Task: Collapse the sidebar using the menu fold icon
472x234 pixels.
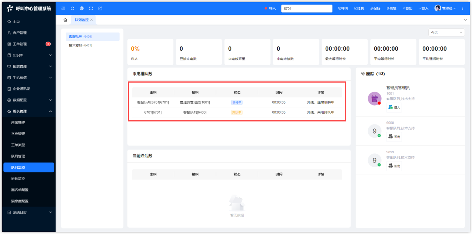Action: click(63, 8)
